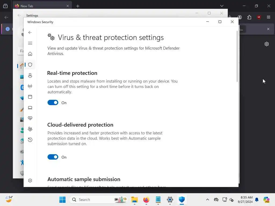Image resolution: width=275 pixels, height=206 pixels.
Task: Open Family options icon in sidebar
Action: [30, 129]
